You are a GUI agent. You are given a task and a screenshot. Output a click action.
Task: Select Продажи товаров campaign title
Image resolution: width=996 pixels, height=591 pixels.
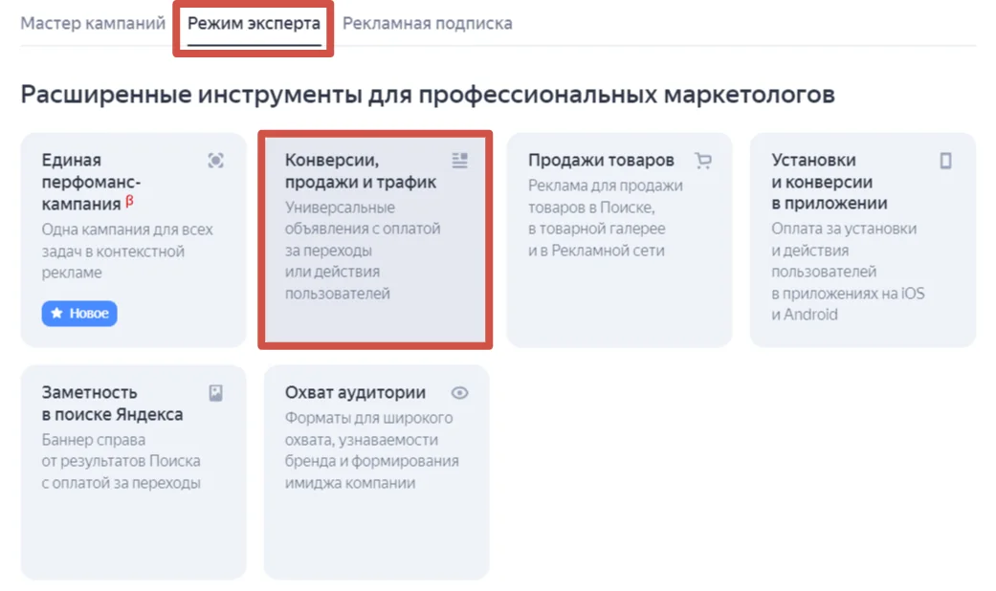[x=601, y=160]
